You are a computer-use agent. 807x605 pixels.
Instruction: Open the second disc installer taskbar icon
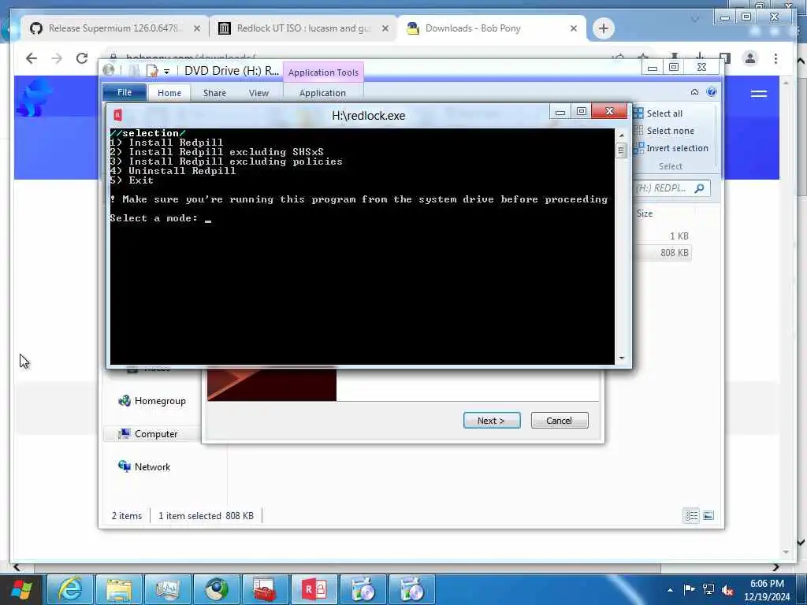[x=411, y=589]
